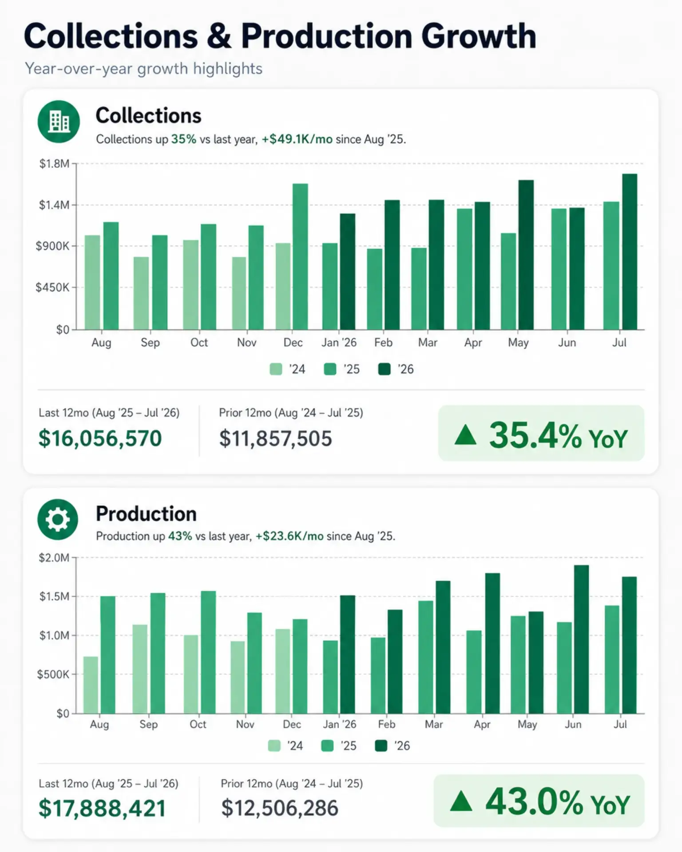Click the $1.8M Collections axis label

pyautogui.click(x=54, y=164)
